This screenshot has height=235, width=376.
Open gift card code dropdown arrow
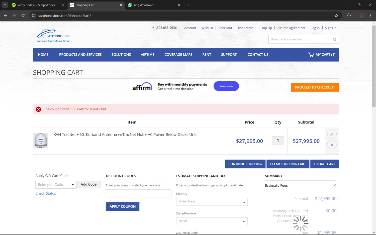(x=72, y=185)
